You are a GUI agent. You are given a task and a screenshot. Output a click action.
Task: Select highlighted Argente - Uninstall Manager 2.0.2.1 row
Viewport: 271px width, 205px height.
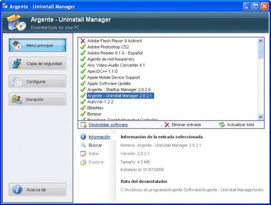coord(120,96)
